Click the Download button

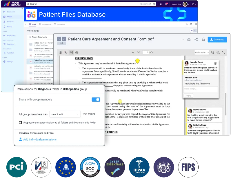[217, 40]
